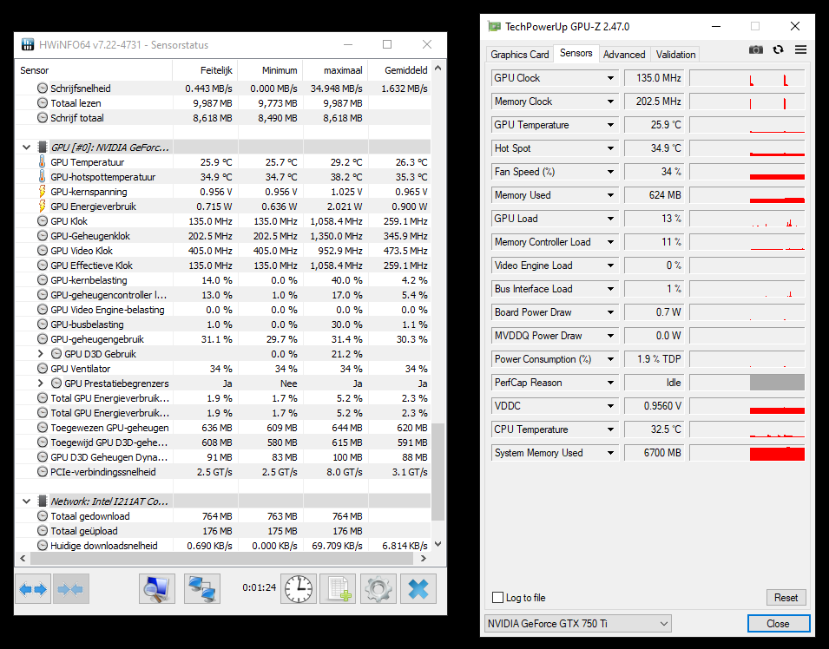Click the Minimum column header

[271, 70]
